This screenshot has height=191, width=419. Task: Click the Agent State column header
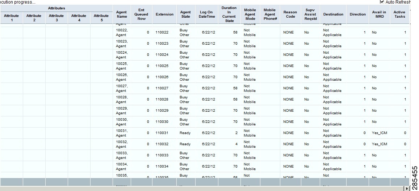click(x=185, y=14)
